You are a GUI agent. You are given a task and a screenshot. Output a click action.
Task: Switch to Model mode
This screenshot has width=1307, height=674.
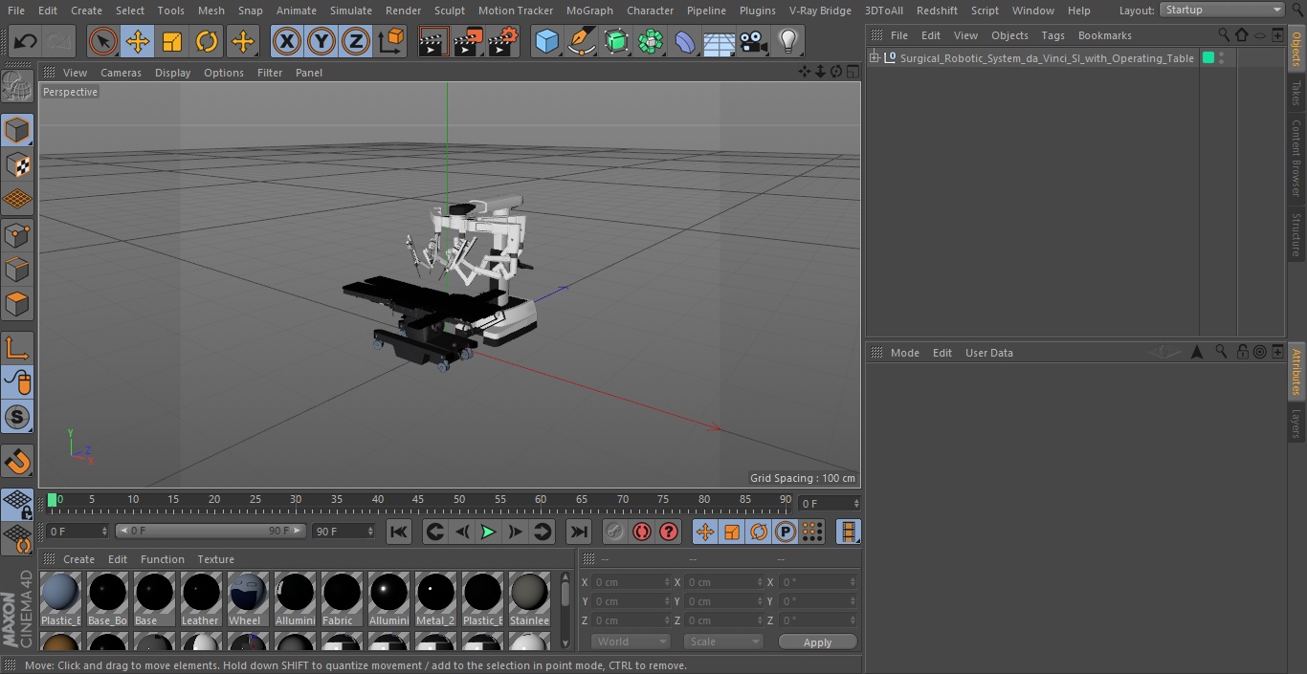[17, 129]
